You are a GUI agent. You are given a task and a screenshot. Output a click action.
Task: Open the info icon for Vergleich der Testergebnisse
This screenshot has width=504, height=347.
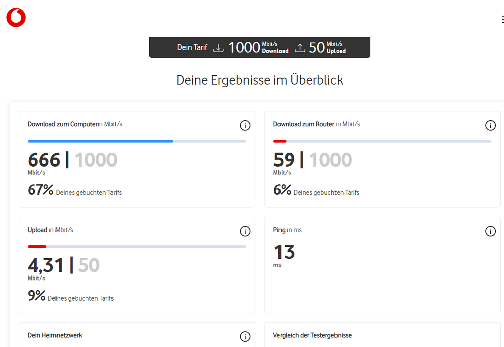490,336
